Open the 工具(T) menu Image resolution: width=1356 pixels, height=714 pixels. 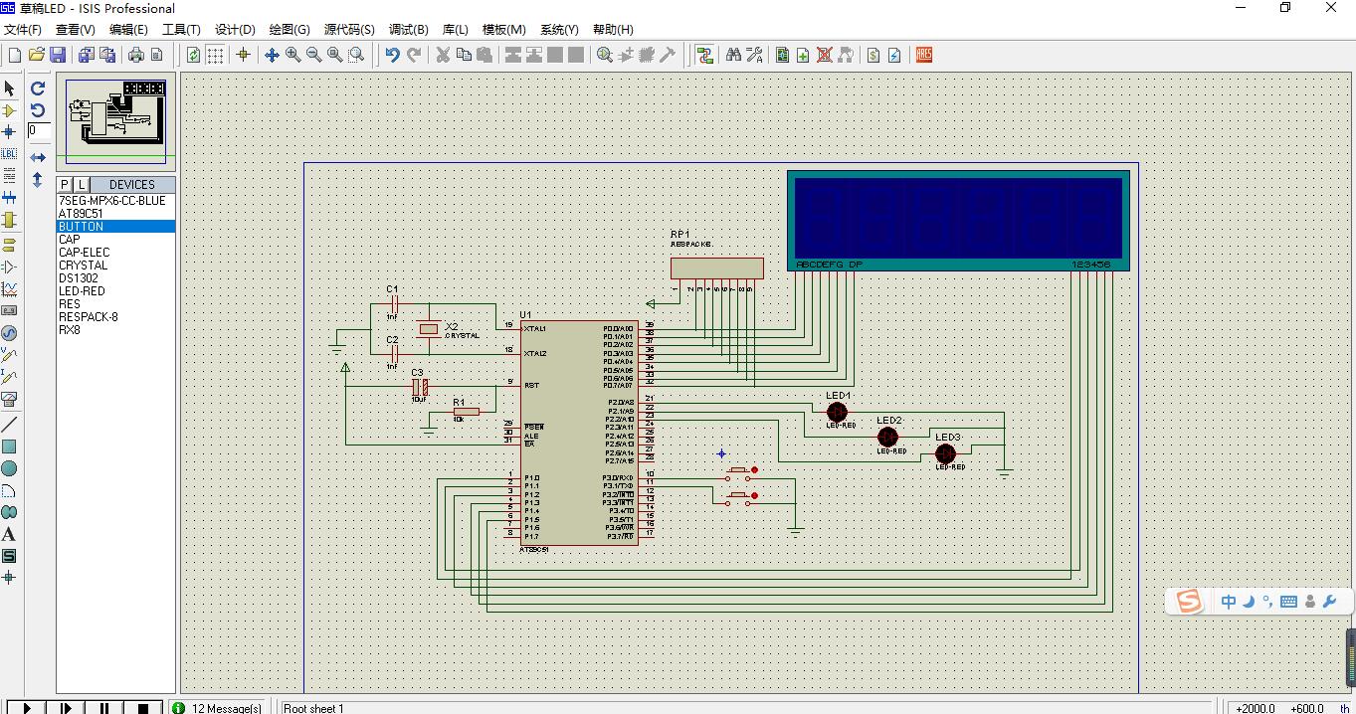pos(181,30)
